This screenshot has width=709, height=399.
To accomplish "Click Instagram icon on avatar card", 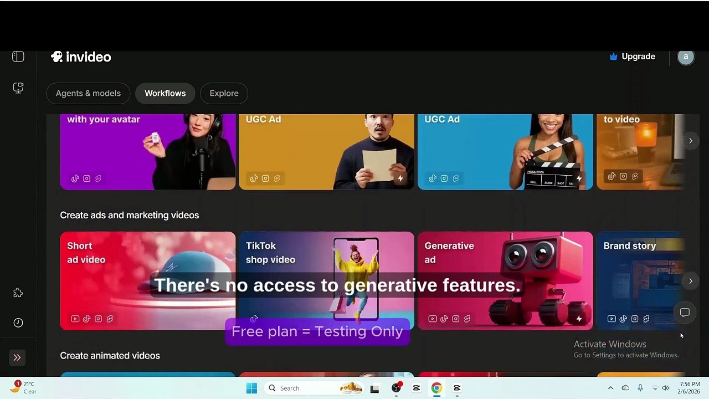I will (x=87, y=178).
